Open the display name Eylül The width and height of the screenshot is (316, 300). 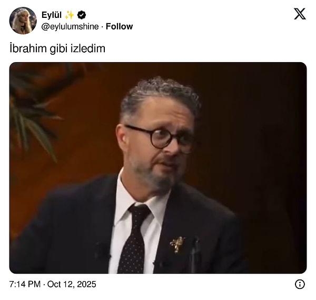[52, 15]
